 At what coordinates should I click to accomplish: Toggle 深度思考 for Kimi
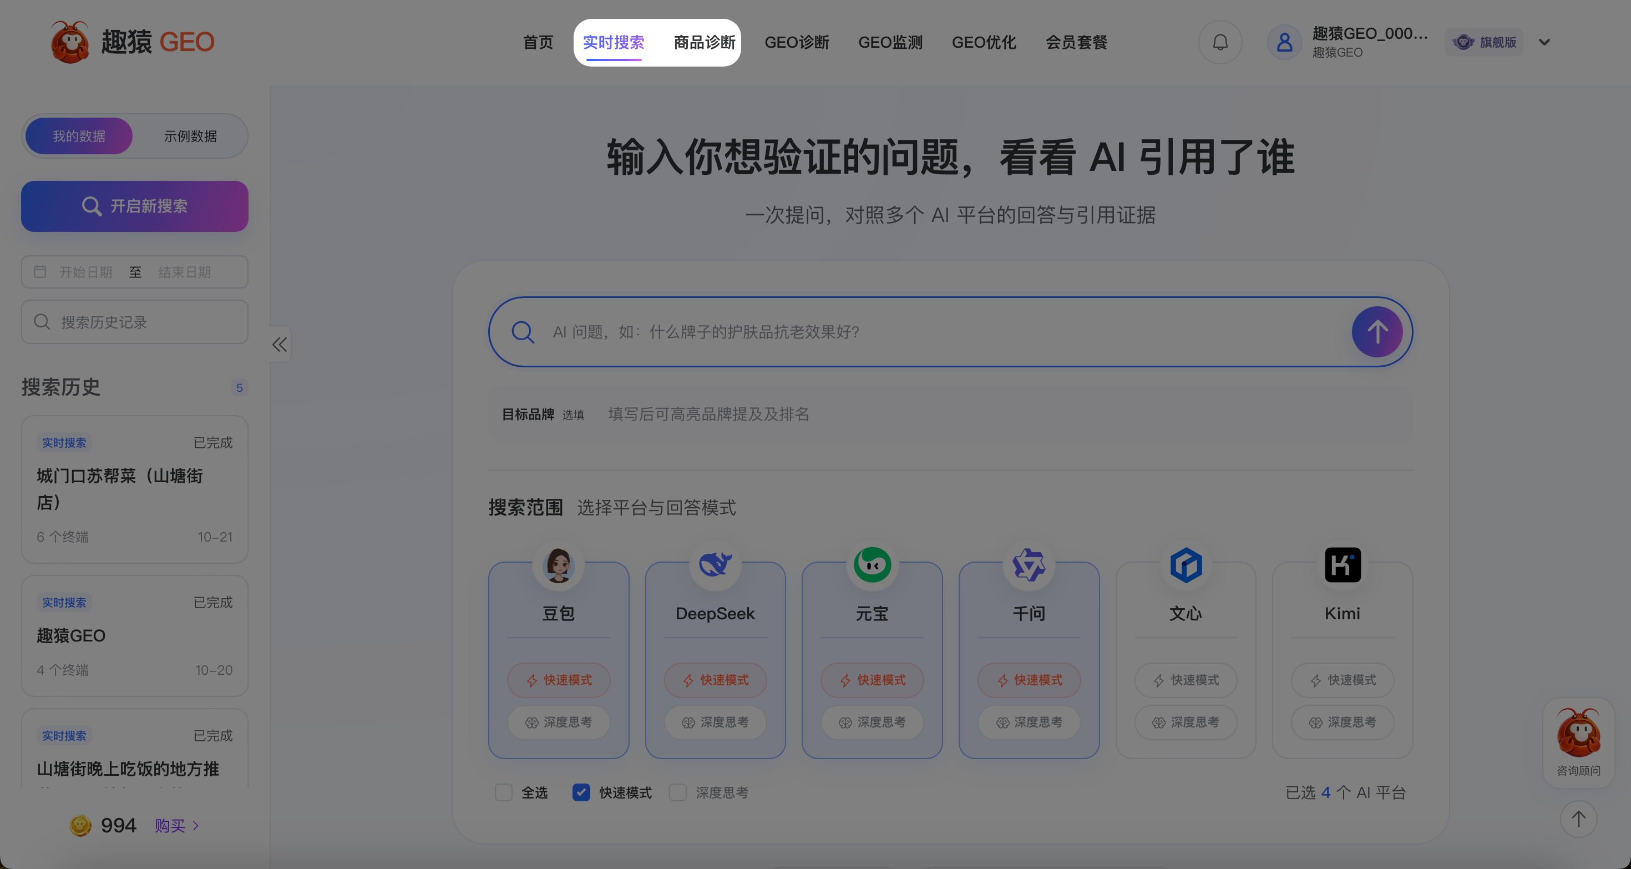pos(1343,723)
